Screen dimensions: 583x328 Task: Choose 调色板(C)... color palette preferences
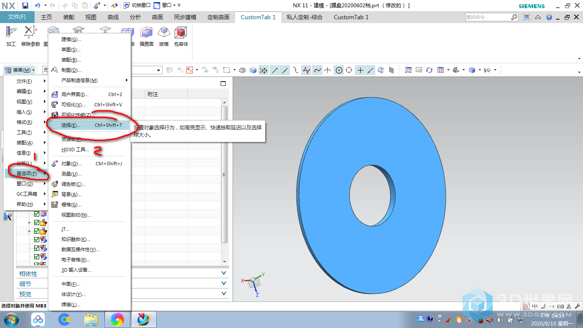pyautogui.click(x=89, y=184)
